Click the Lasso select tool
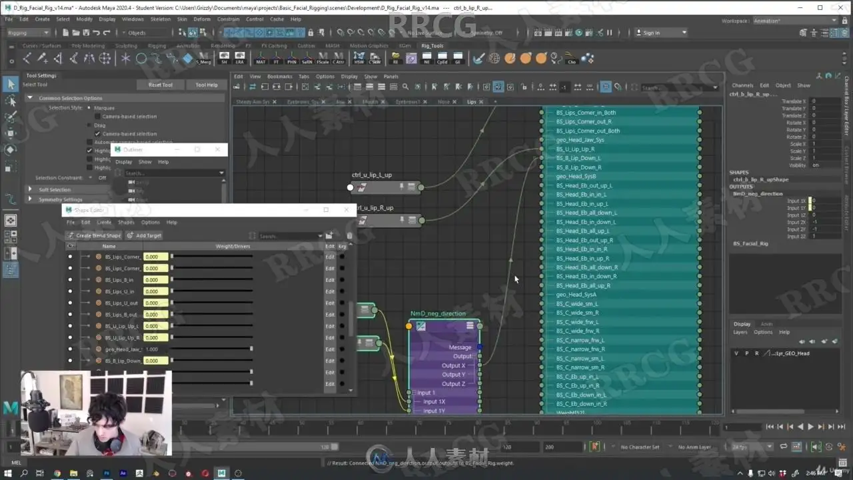853x480 pixels. (x=11, y=101)
